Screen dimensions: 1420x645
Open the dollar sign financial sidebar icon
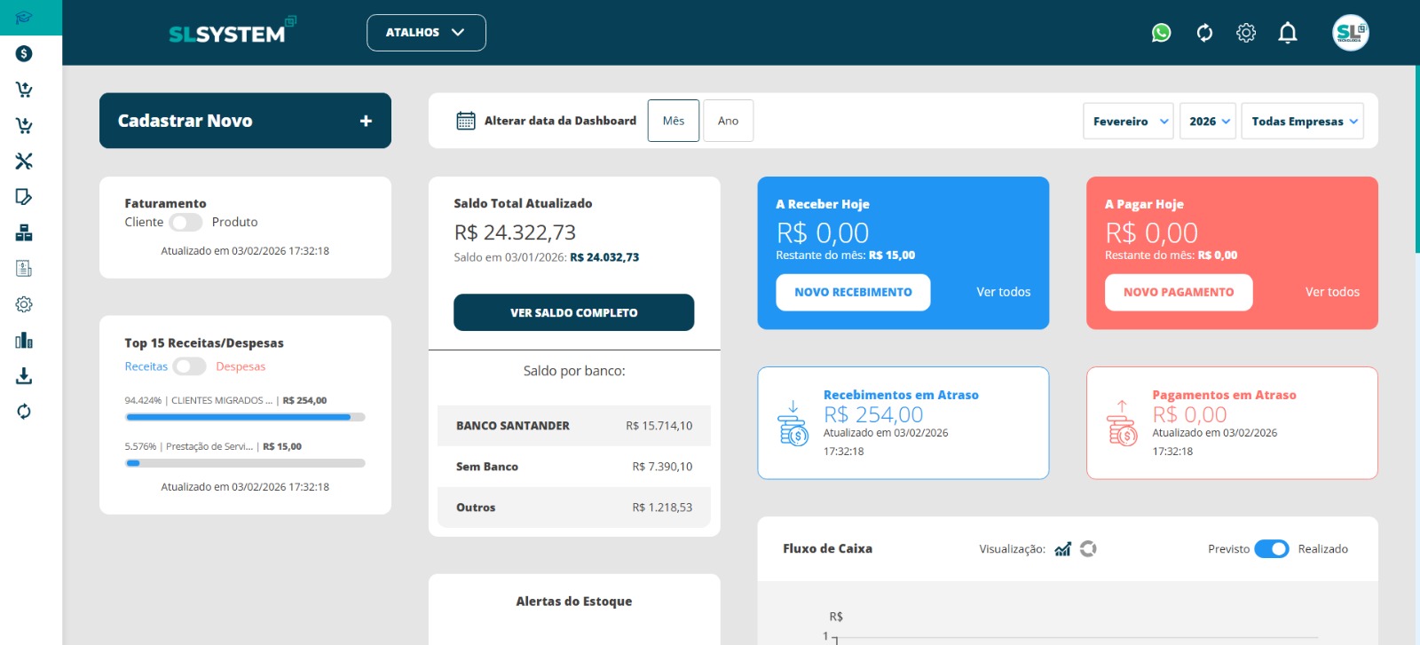pos(24,53)
